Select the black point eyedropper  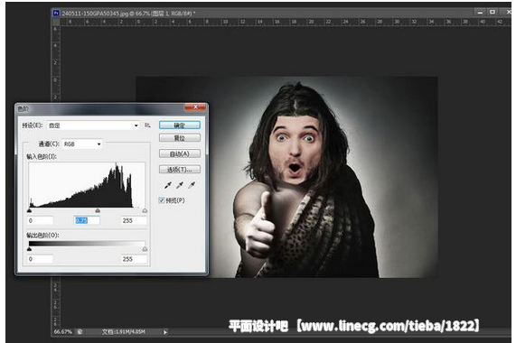point(168,186)
